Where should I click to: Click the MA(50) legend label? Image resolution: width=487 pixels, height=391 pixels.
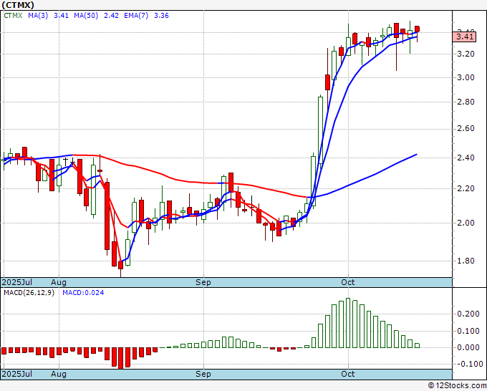pyautogui.click(x=86, y=16)
